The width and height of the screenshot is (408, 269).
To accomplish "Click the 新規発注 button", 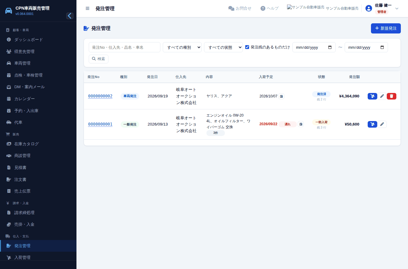I will 386,28.
